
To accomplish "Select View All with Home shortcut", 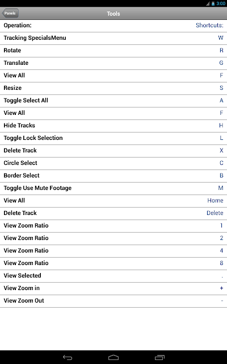I will [x=113, y=201].
